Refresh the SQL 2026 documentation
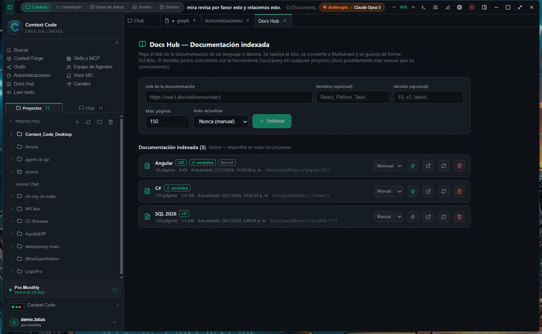The height and width of the screenshot is (334, 542). (x=444, y=217)
